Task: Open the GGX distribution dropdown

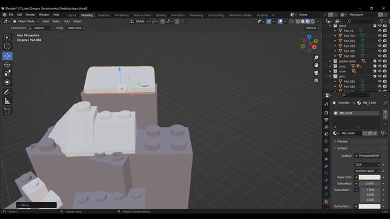Action: (x=367, y=165)
